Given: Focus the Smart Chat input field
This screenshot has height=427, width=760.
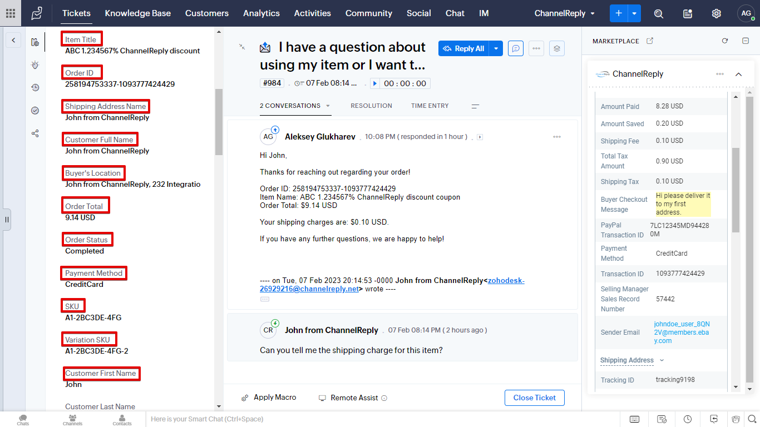Looking at the screenshot, I should tap(384, 419).
